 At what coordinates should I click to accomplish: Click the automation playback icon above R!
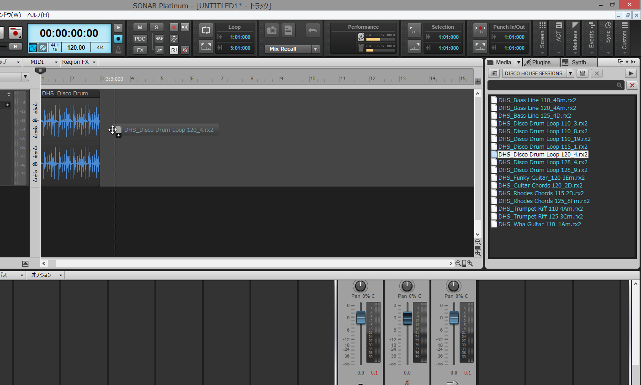(174, 39)
